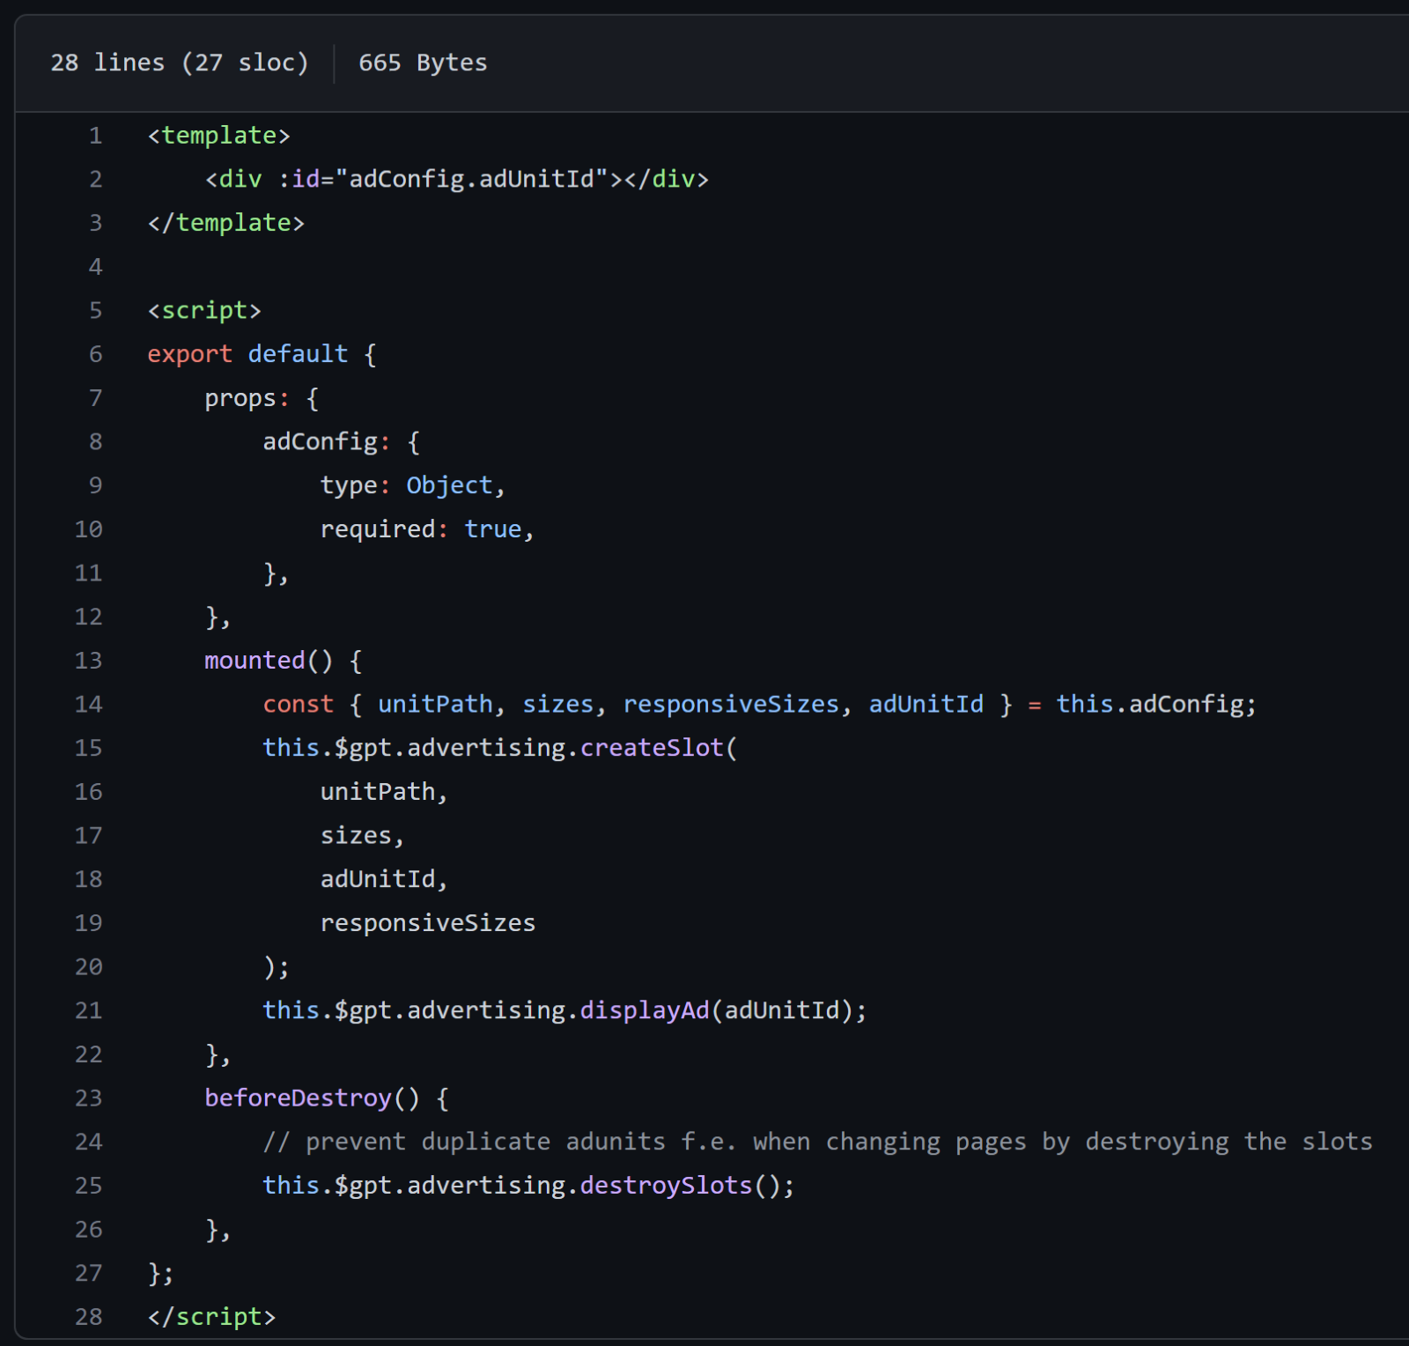1409x1346 pixels.
Task: Click the "displayAd" function call
Action: (x=645, y=1010)
